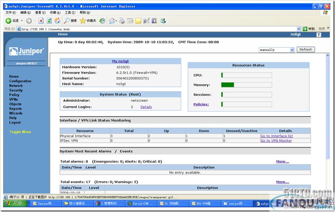The image size is (335, 212).
Task: Expand VPNs in sidebar menu
Action: coord(13,99)
